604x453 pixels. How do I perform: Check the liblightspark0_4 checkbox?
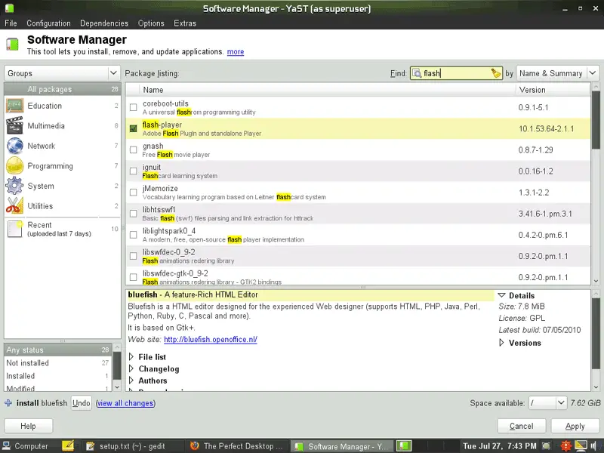[134, 234]
